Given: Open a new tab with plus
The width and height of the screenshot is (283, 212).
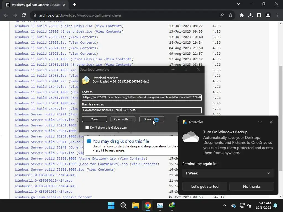Looking at the screenshot, I should click(x=75, y=5).
